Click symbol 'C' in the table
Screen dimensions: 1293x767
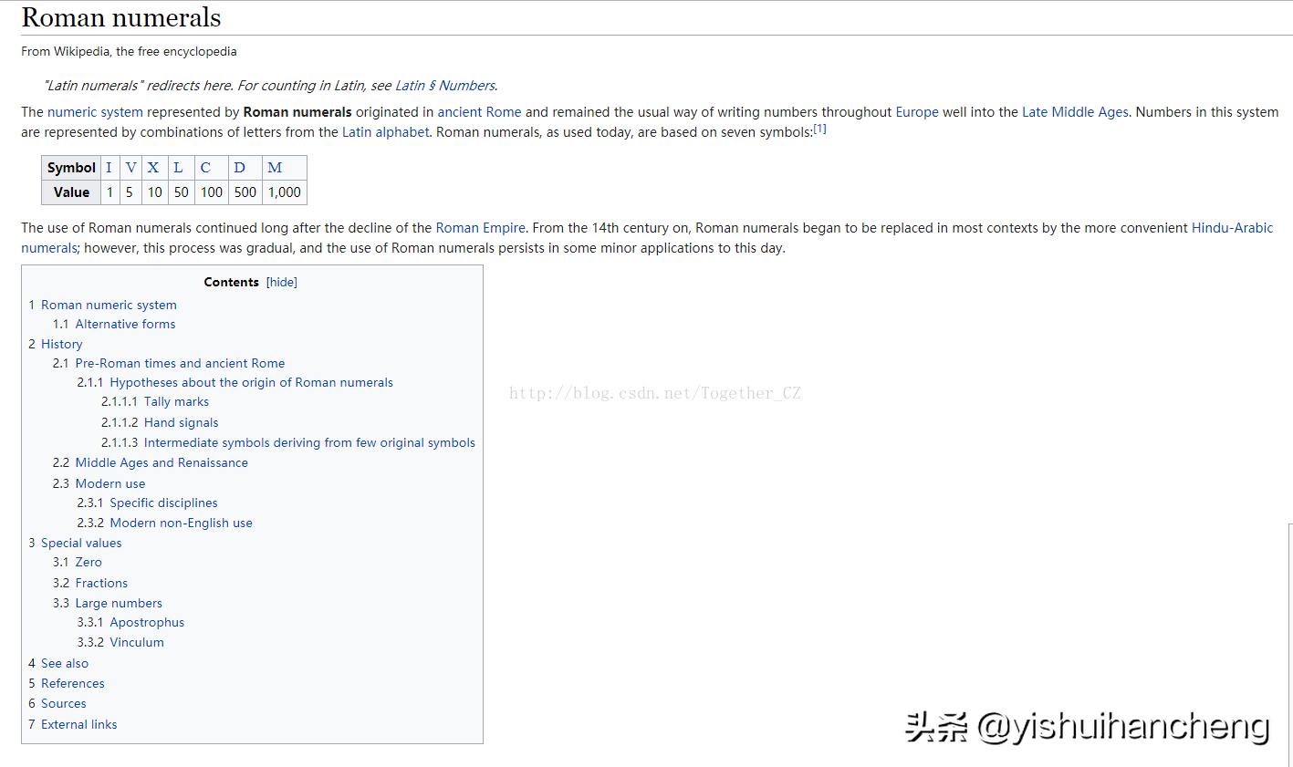coord(205,168)
